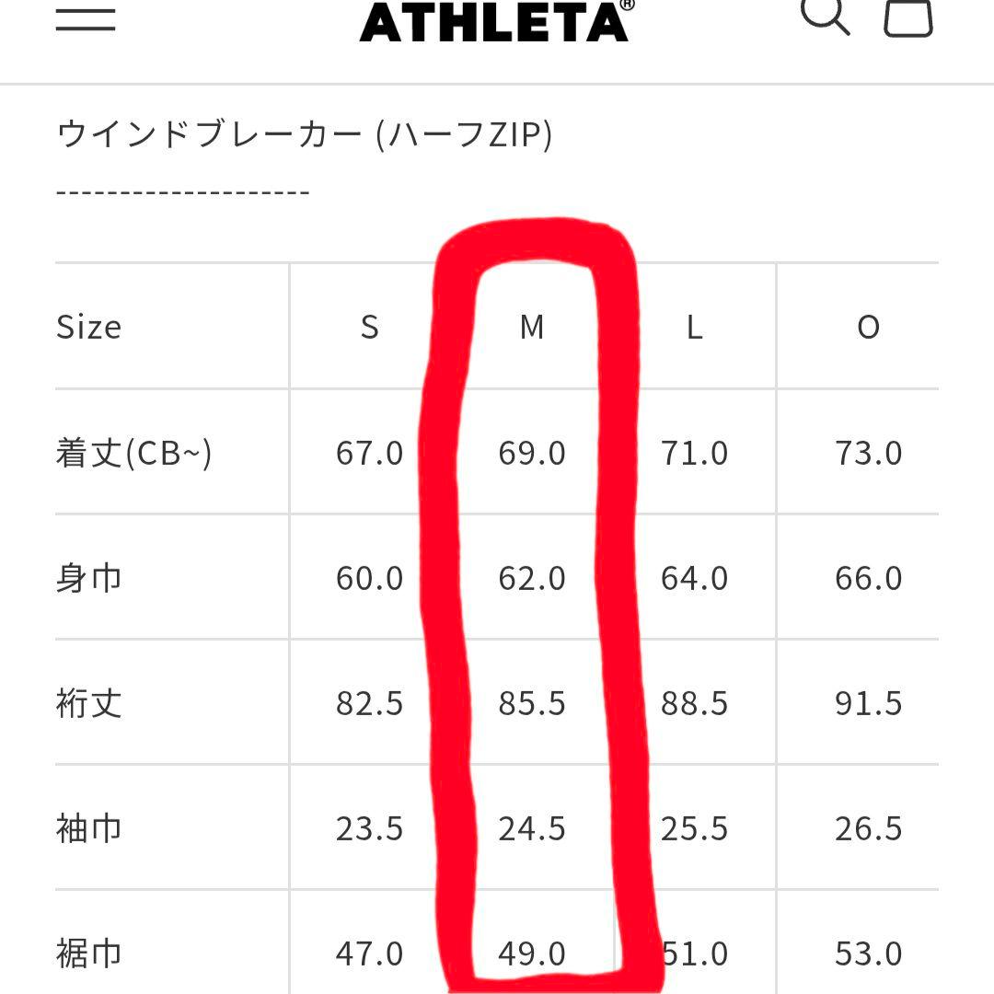994x994 pixels.
Task: Select the S size column header
Action: 369,327
